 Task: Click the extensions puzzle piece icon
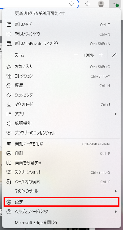[9, 123]
